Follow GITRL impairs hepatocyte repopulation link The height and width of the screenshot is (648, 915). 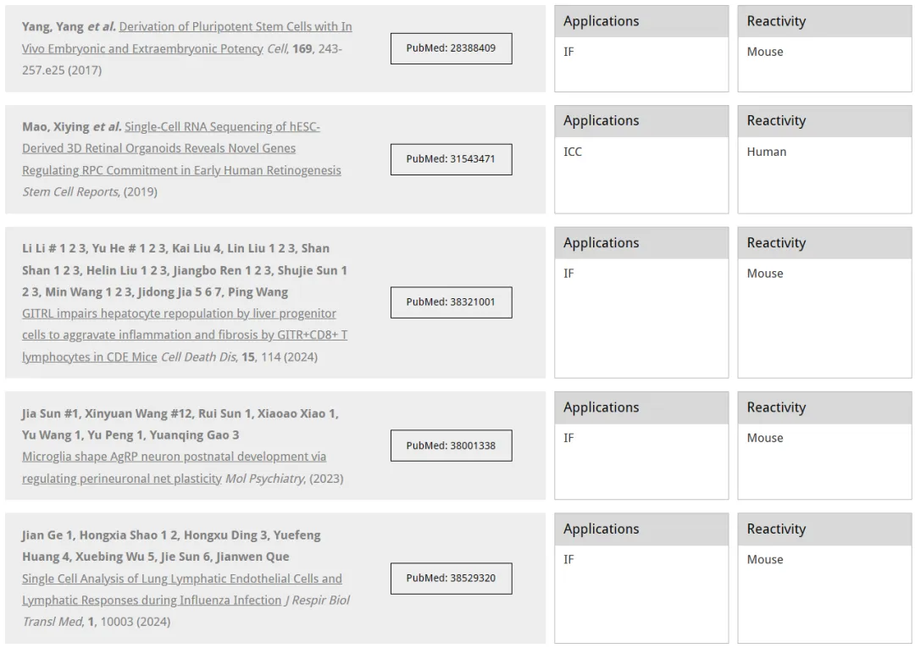click(185, 335)
